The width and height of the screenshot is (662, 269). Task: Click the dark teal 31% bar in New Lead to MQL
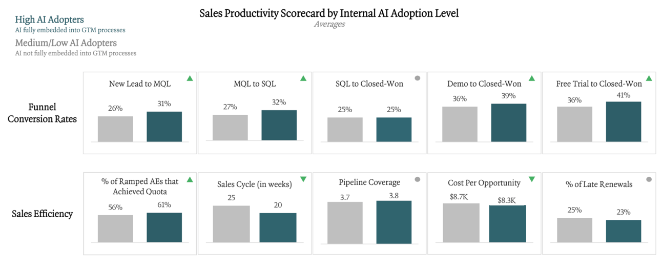coord(164,126)
